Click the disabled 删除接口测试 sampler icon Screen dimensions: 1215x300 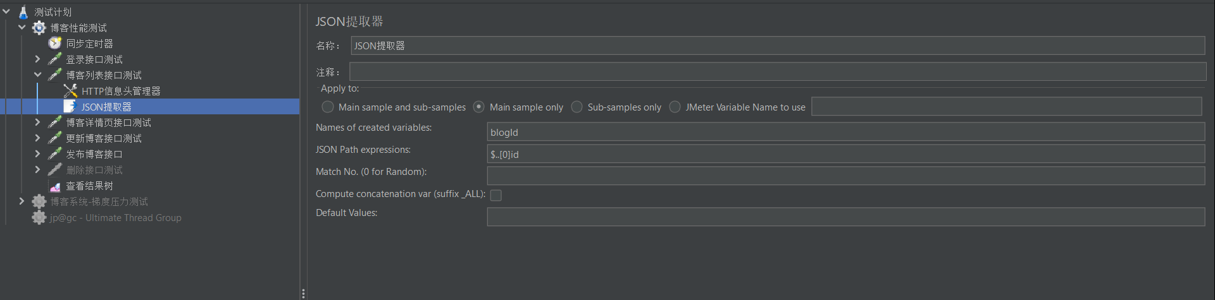click(x=55, y=170)
